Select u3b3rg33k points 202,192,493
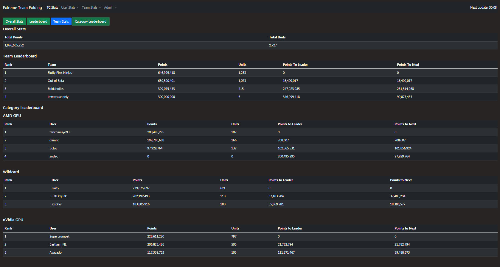Image resolution: width=500 pixels, height=267 pixels. 141,196
